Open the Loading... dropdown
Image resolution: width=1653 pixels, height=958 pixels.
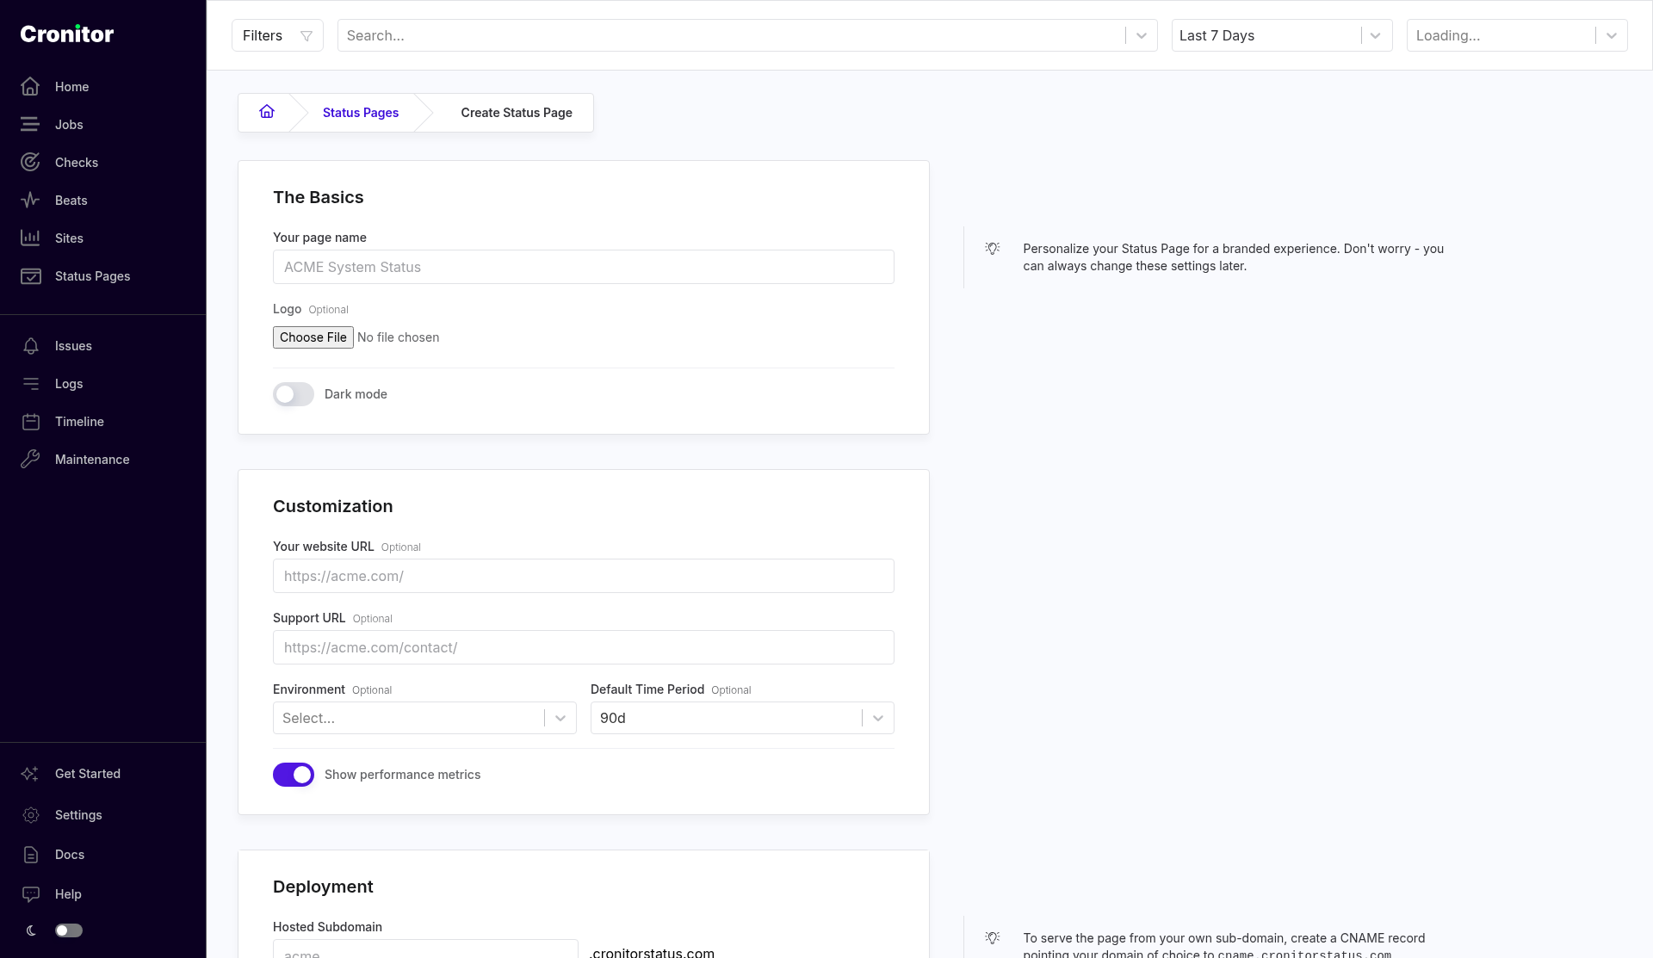tap(1517, 35)
